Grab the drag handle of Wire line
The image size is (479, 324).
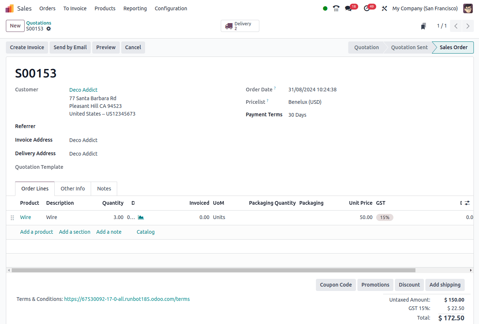pyautogui.click(x=12, y=218)
